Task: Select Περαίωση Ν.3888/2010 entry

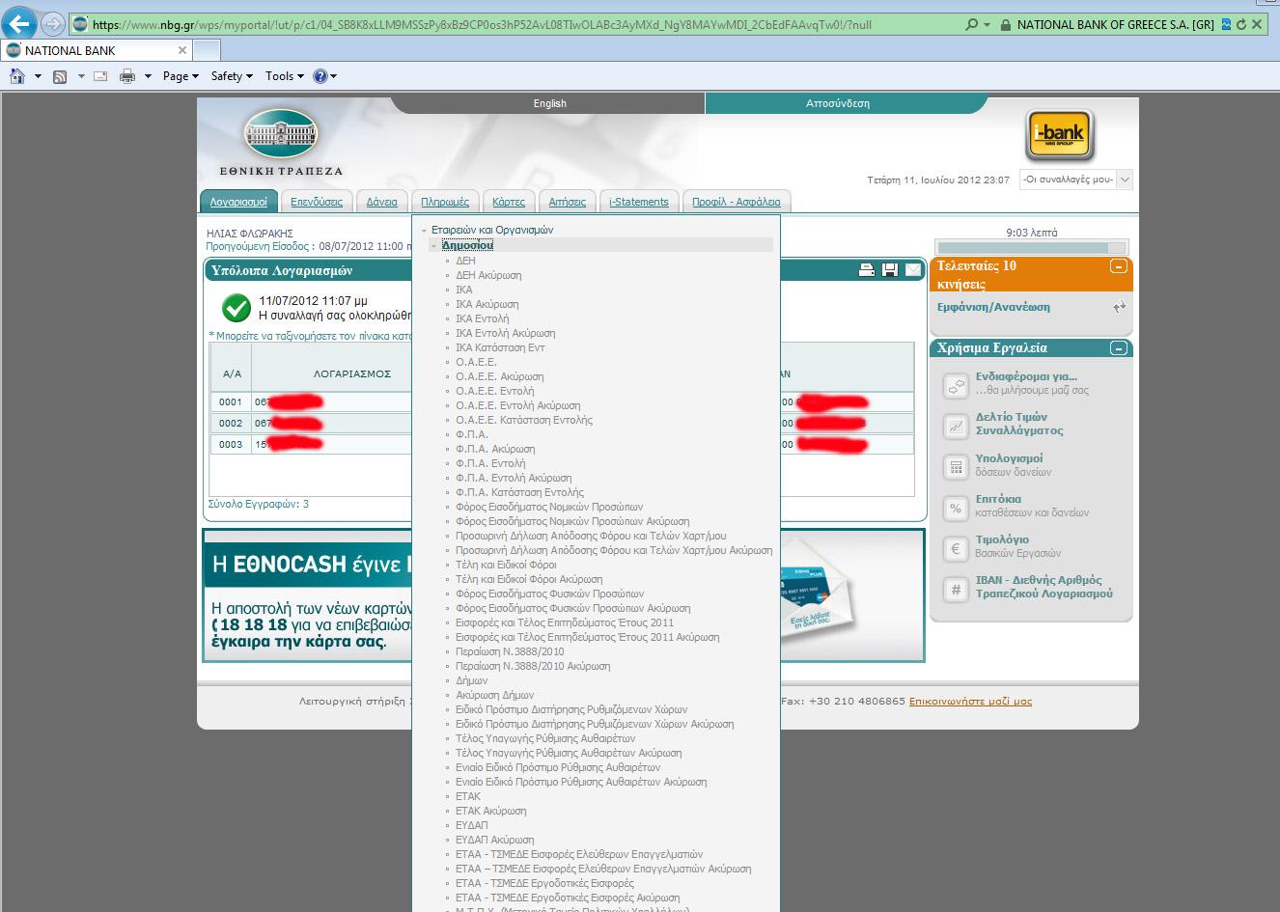Action: pos(510,651)
